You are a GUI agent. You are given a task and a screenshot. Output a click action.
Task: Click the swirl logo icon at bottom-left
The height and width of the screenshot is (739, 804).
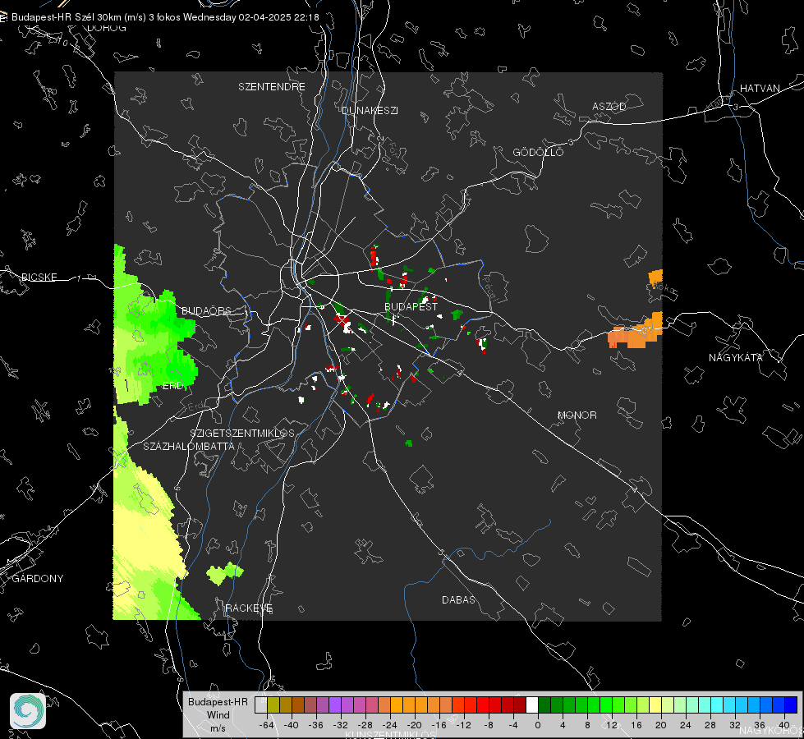(28, 711)
